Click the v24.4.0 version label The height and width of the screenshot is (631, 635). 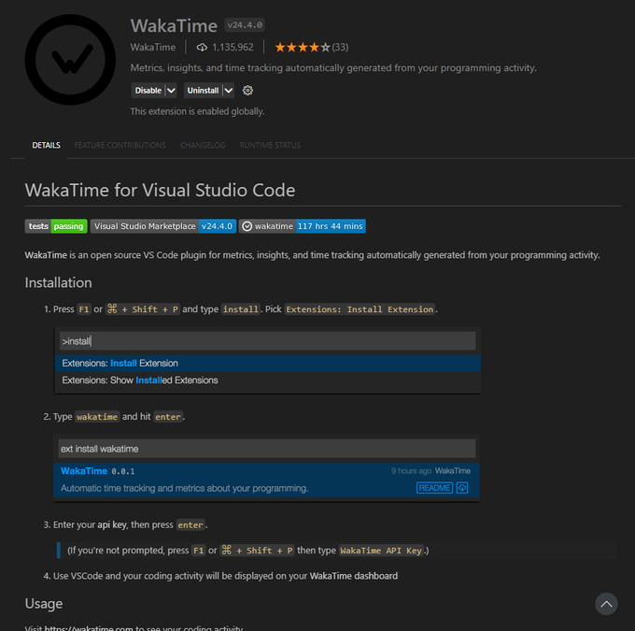[x=245, y=25]
